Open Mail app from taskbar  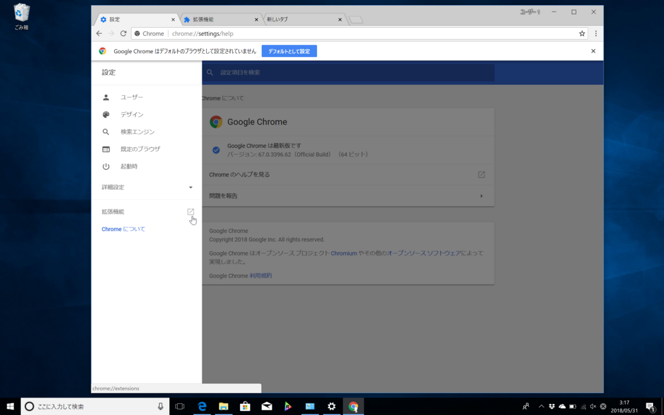tap(267, 407)
